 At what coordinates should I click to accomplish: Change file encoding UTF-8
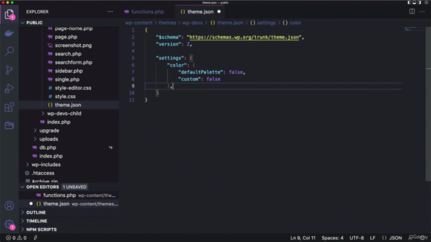point(356,238)
